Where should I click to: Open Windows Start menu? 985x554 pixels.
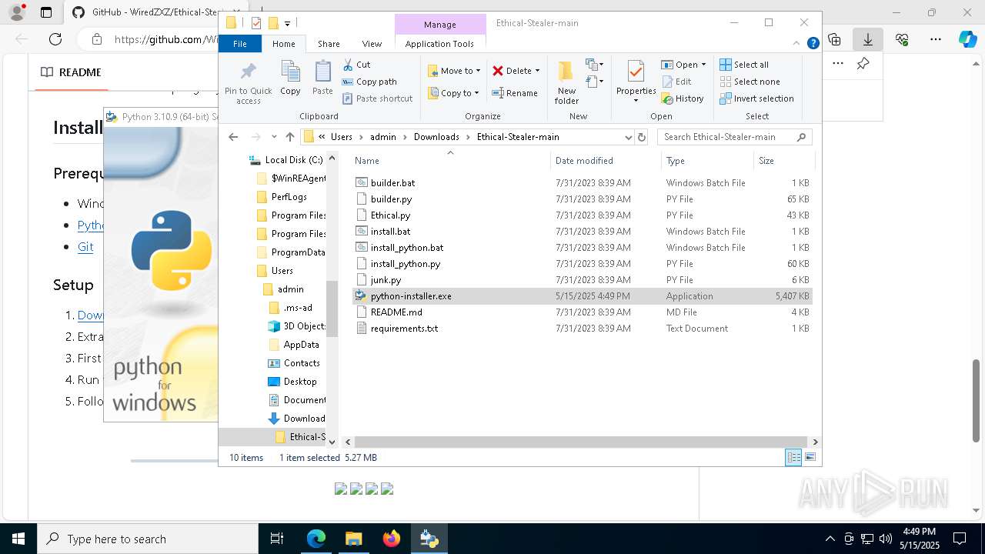click(18, 539)
